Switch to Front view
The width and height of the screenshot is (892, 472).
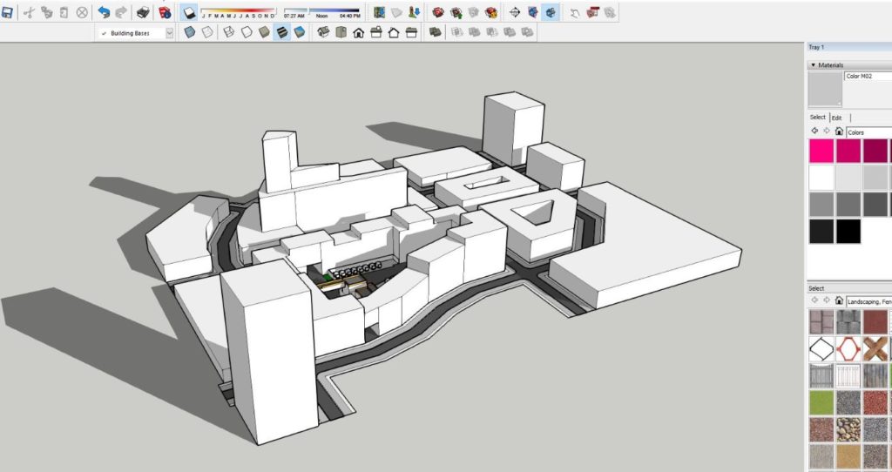pos(358,32)
